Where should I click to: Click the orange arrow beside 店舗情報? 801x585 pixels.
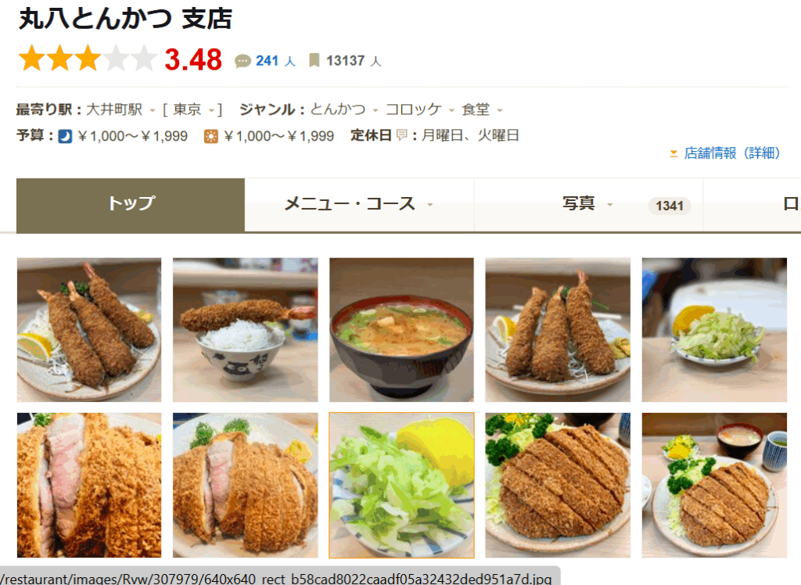(x=673, y=153)
